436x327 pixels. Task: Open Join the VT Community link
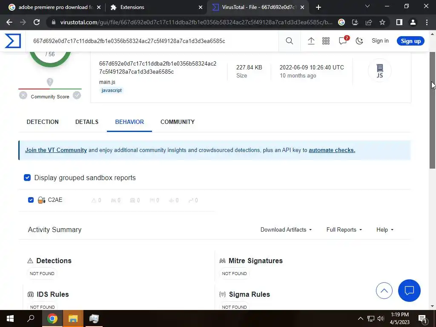click(x=56, y=150)
